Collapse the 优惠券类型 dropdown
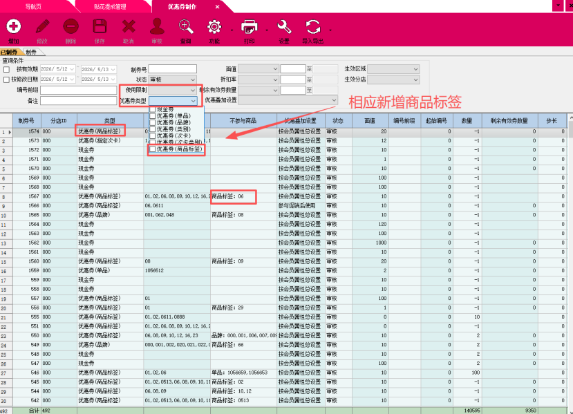Screen dimensions: 573x414 click(193, 101)
